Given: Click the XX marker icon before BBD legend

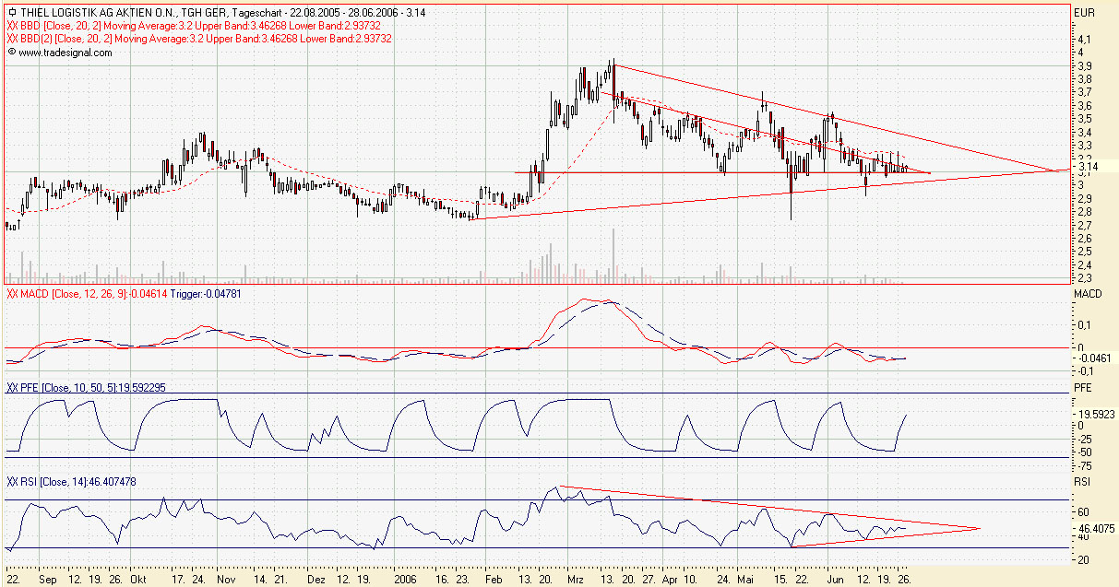Looking at the screenshot, I should (x=11, y=27).
